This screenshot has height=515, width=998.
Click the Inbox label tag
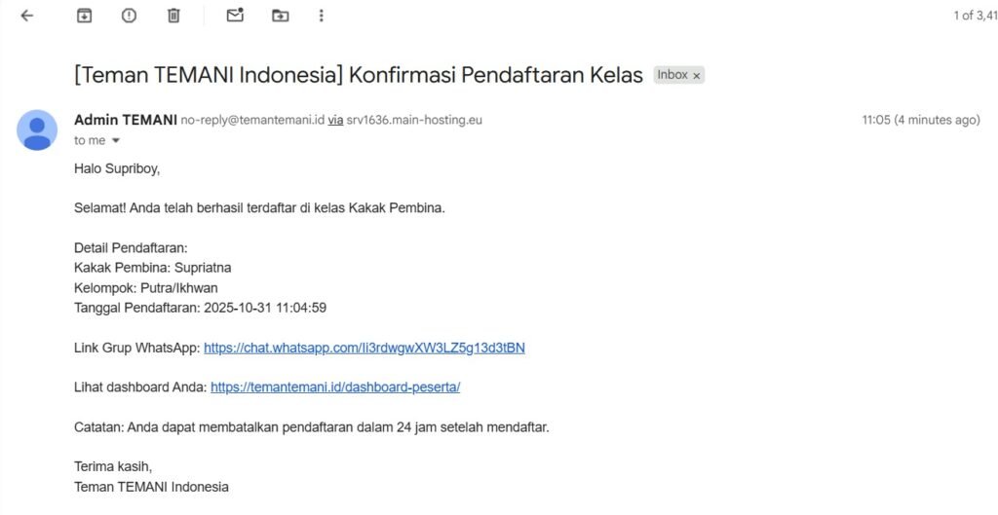pos(672,75)
